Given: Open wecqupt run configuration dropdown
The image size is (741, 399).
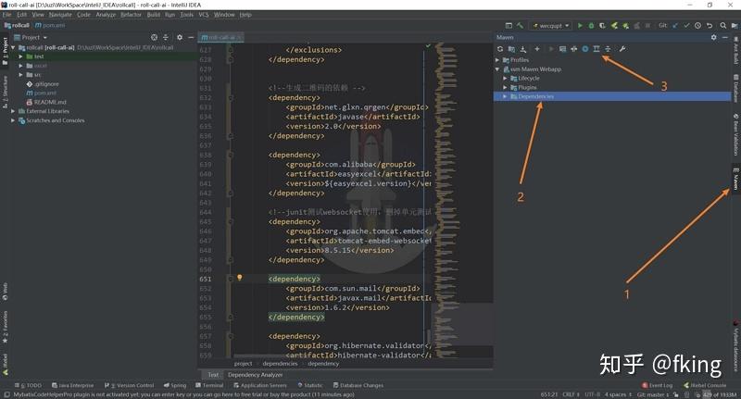Looking at the screenshot, I should point(550,26).
